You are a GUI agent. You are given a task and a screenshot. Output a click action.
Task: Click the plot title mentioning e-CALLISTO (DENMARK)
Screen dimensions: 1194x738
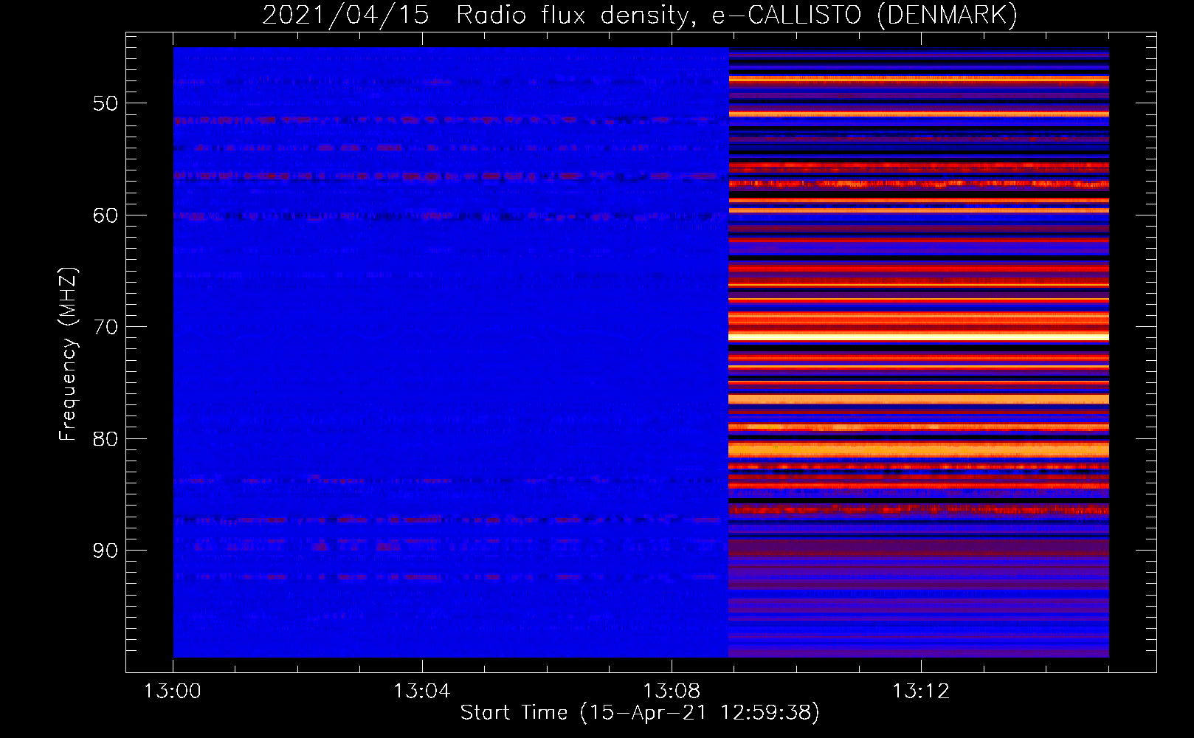click(640, 15)
